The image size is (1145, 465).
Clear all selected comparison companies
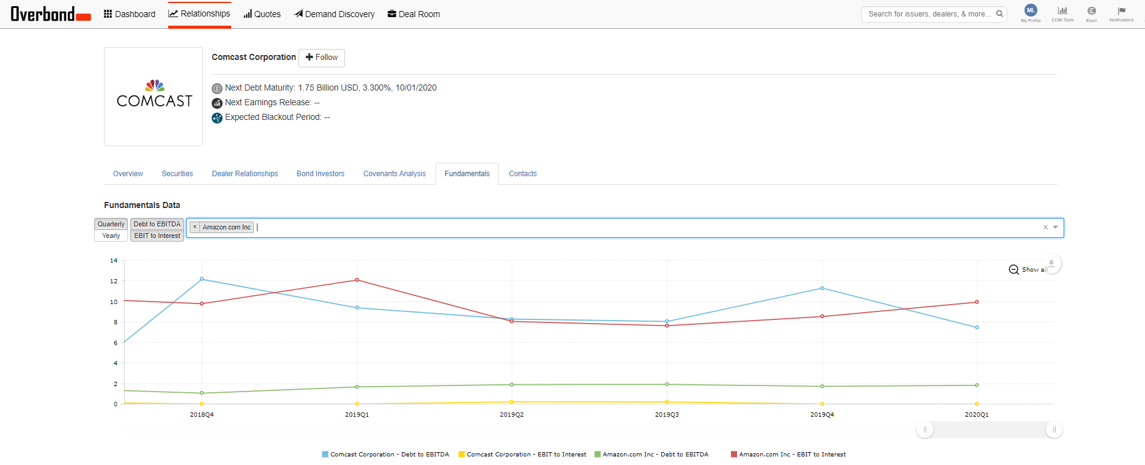coord(1045,227)
